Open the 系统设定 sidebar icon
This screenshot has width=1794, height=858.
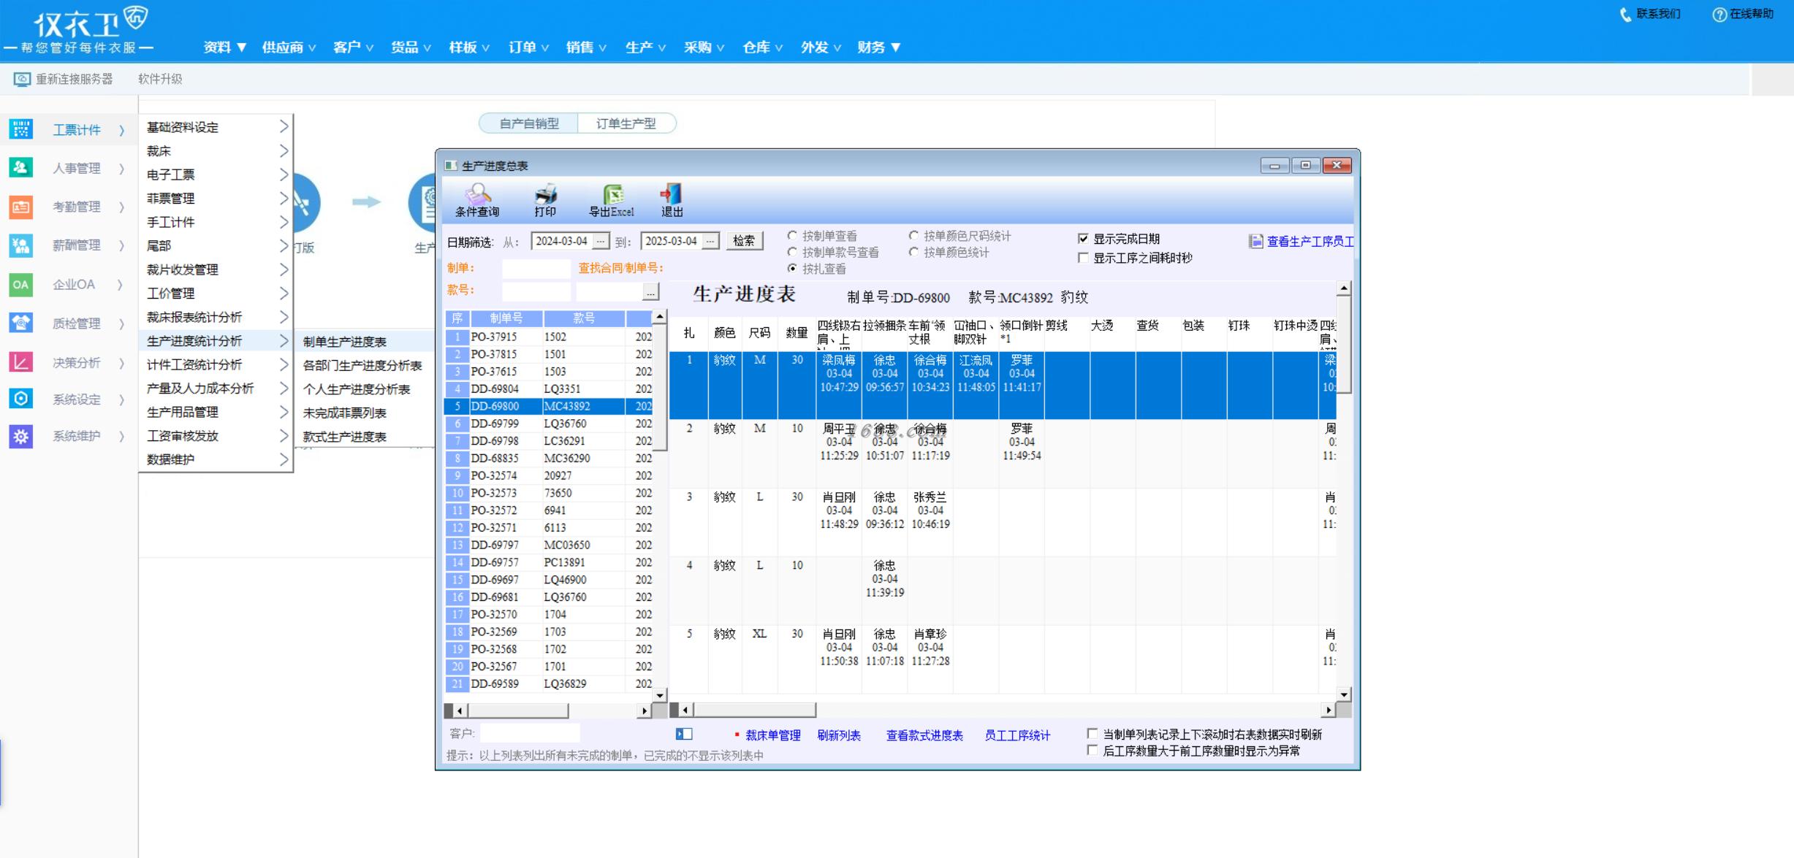20,399
